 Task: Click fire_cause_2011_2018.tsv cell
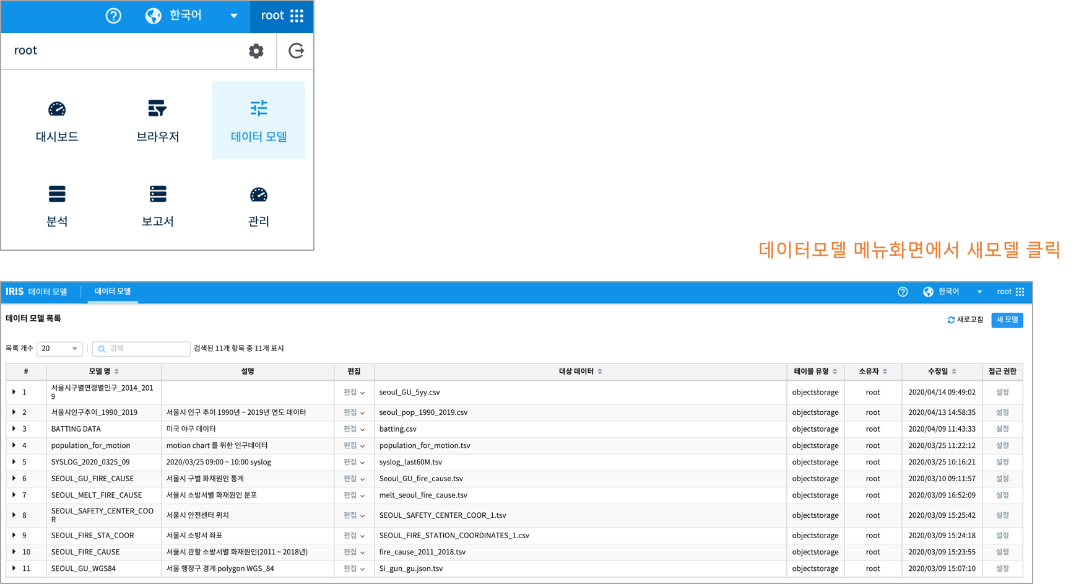pos(422,552)
